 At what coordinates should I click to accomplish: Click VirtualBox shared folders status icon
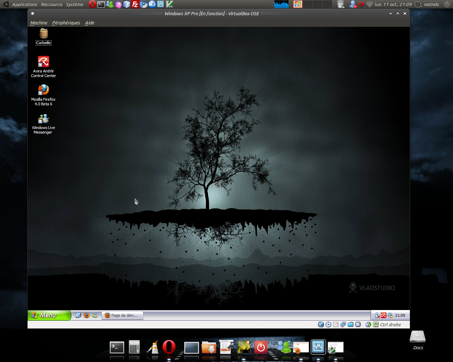pos(350,325)
